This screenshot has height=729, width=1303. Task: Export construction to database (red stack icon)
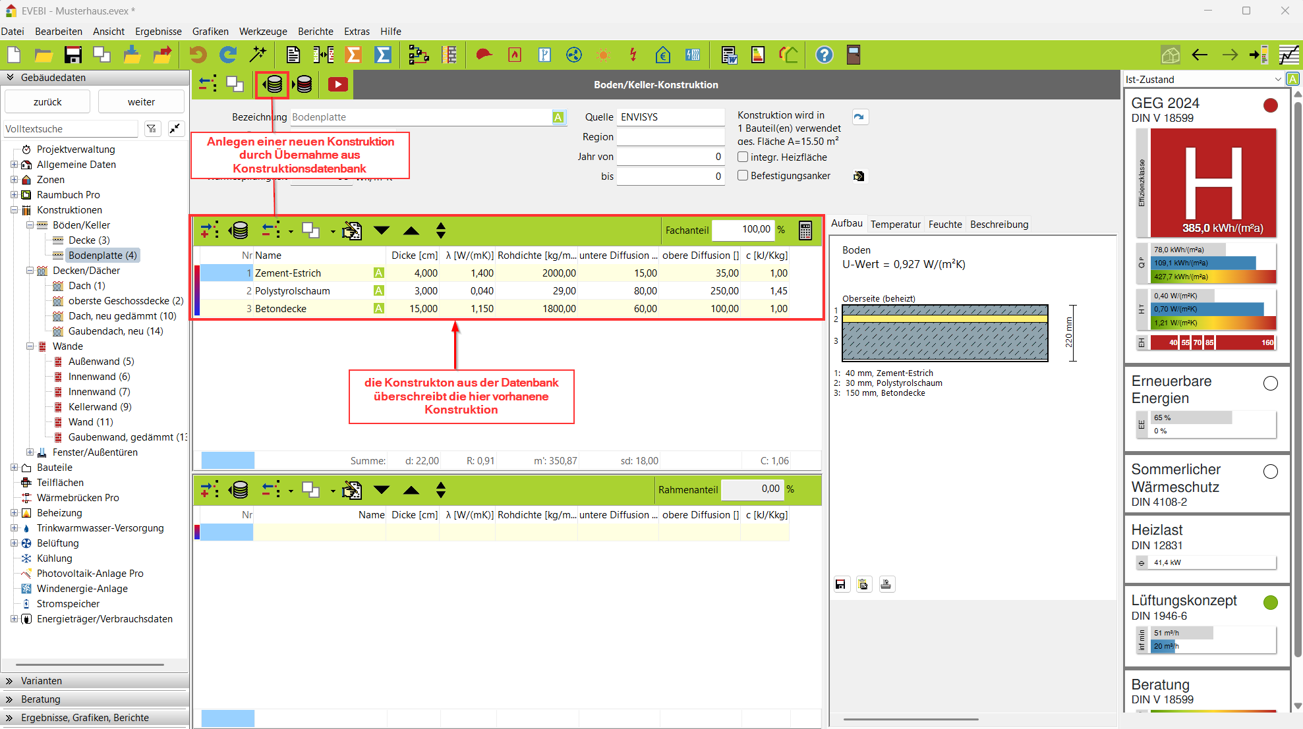304,84
